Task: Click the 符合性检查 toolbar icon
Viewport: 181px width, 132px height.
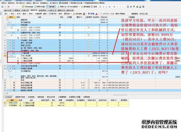Action: [x=27, y=7]
